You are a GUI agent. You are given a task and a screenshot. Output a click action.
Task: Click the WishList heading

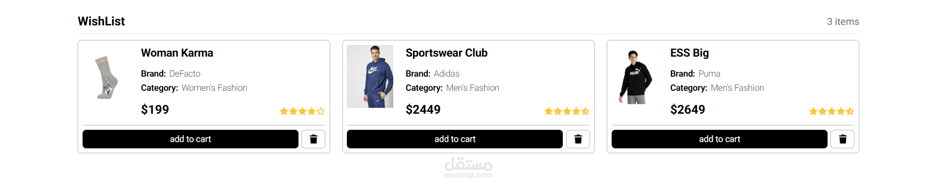(x=101, y=21)
